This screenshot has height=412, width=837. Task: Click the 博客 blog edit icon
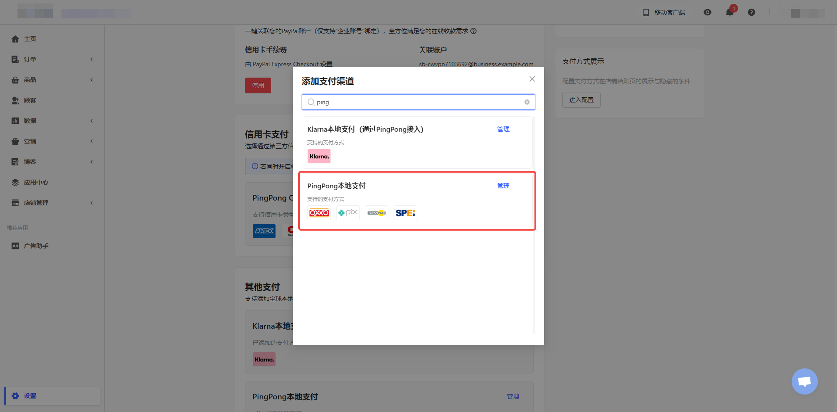[x=15, y=162]
